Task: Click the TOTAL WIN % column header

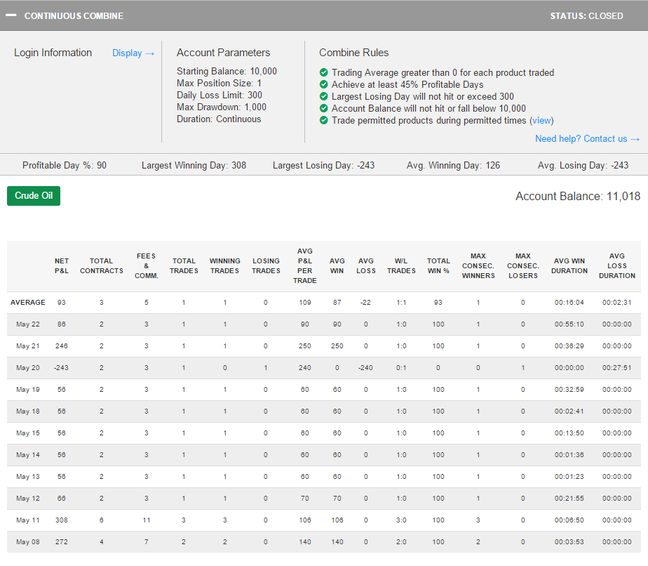Action: pyautogui.click(x=438, y=265)
